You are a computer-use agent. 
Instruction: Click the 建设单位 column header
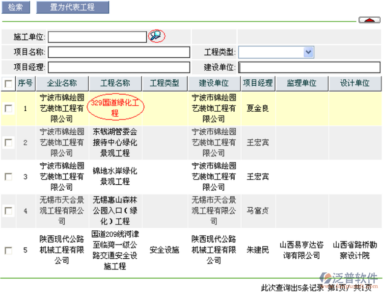tap(214, 83)
